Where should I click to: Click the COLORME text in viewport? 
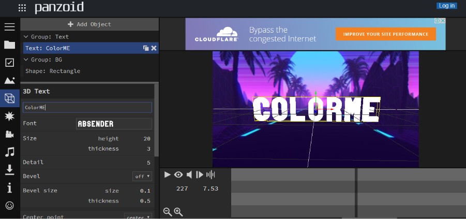315,109
